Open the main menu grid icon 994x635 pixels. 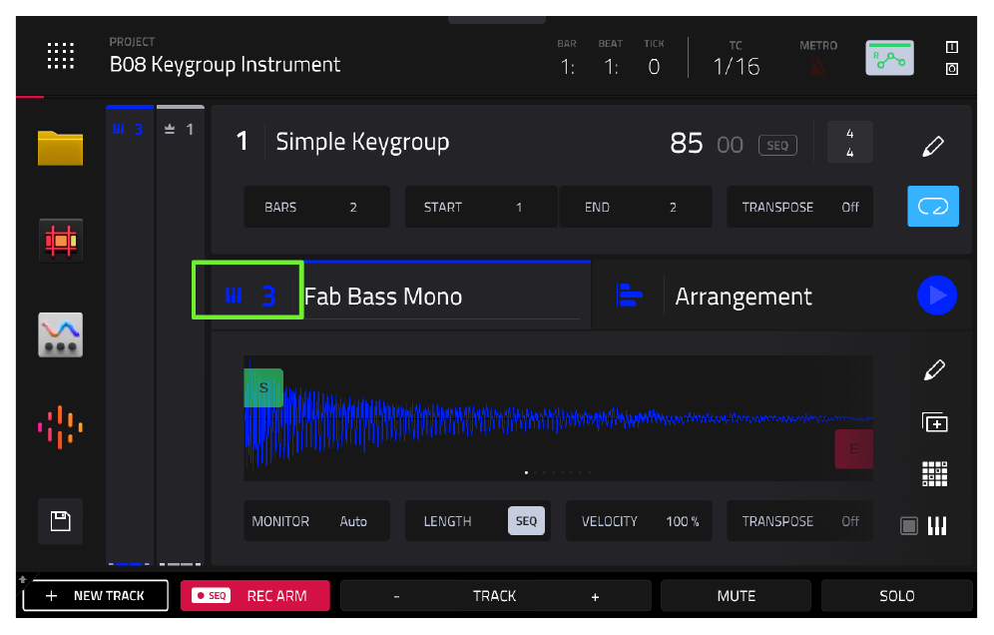[x=60, y=56]
